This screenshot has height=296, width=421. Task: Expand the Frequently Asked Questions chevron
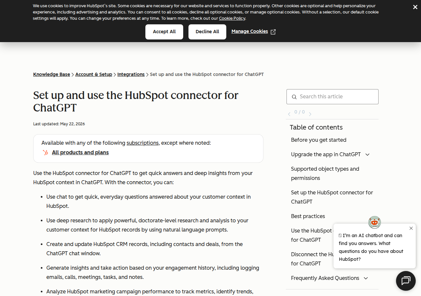[366, 278]
